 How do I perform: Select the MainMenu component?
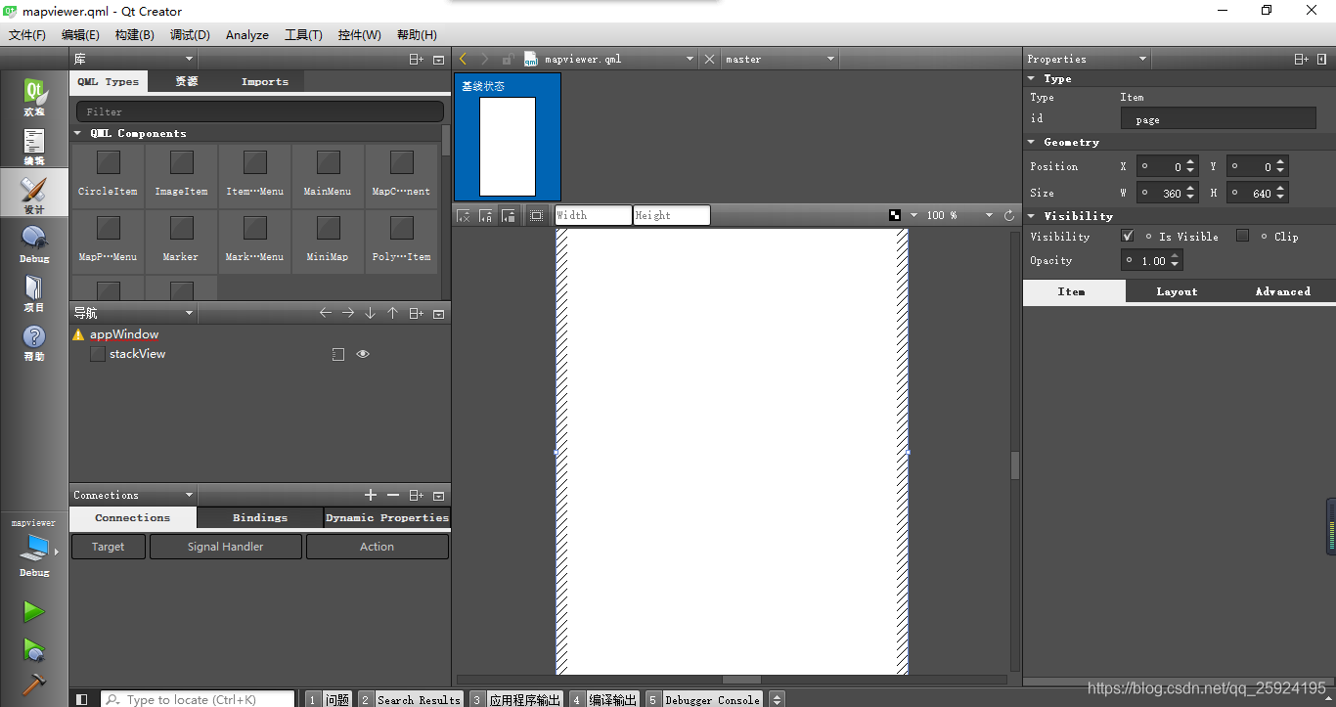click(x=328, y=174)
